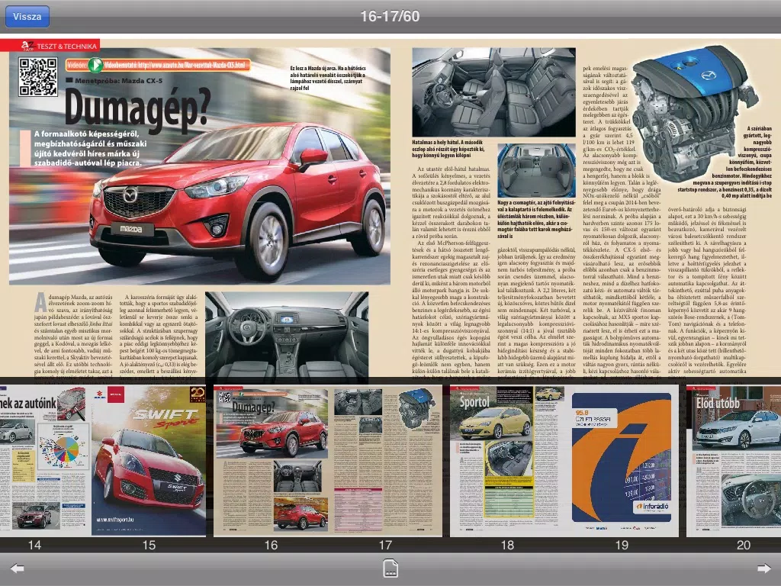This screenshot has height=586, width=781.
Task: Open the inforádió ad page 19 thumbnail
Action: click(622, 460)
